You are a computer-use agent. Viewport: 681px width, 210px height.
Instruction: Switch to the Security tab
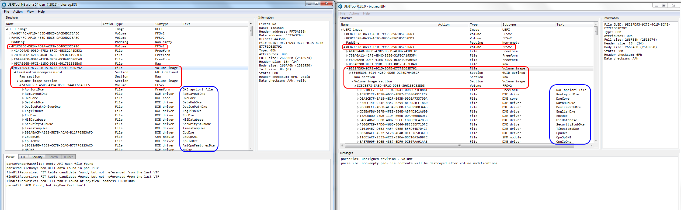click(37, 157)
